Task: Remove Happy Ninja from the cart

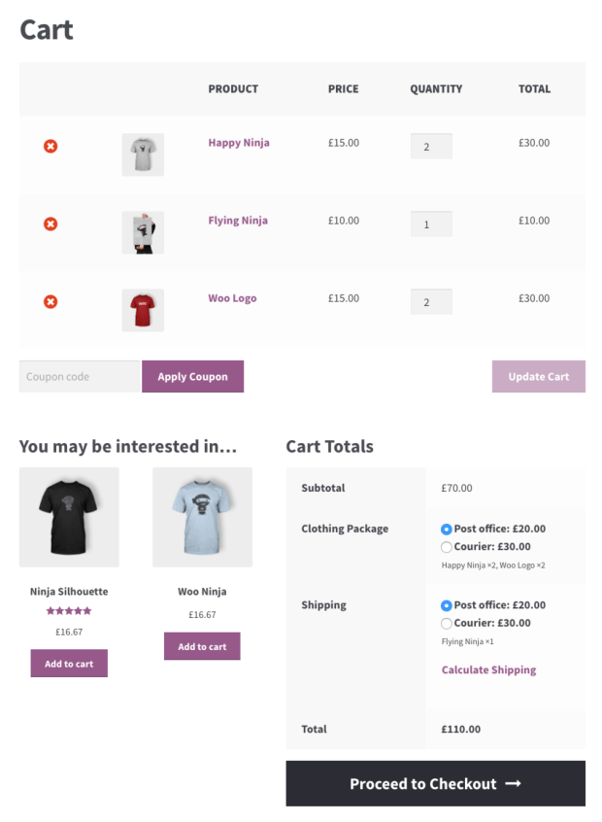Action: pos(50,146)
